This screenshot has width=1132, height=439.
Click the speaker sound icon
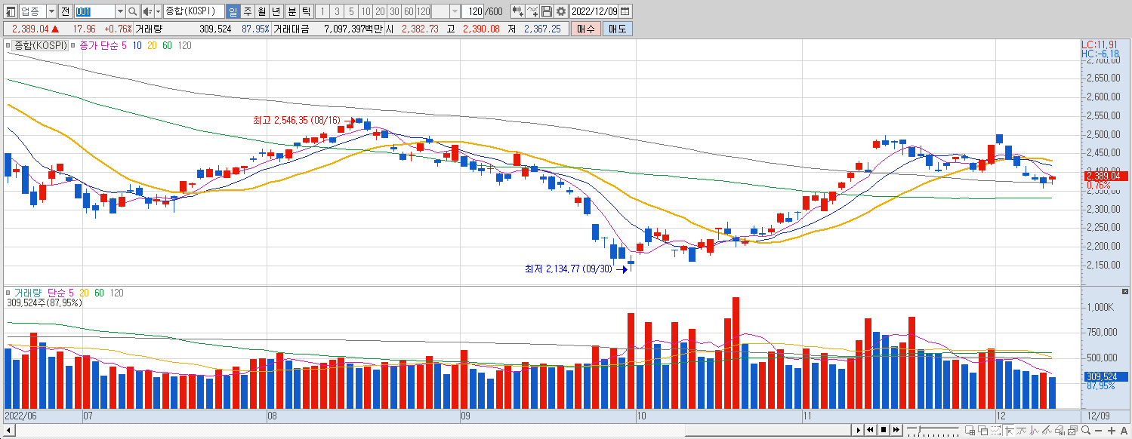(147, 11)
